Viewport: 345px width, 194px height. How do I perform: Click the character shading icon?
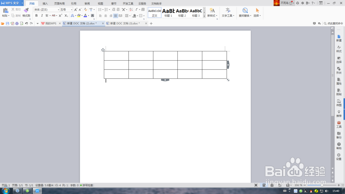92,16
